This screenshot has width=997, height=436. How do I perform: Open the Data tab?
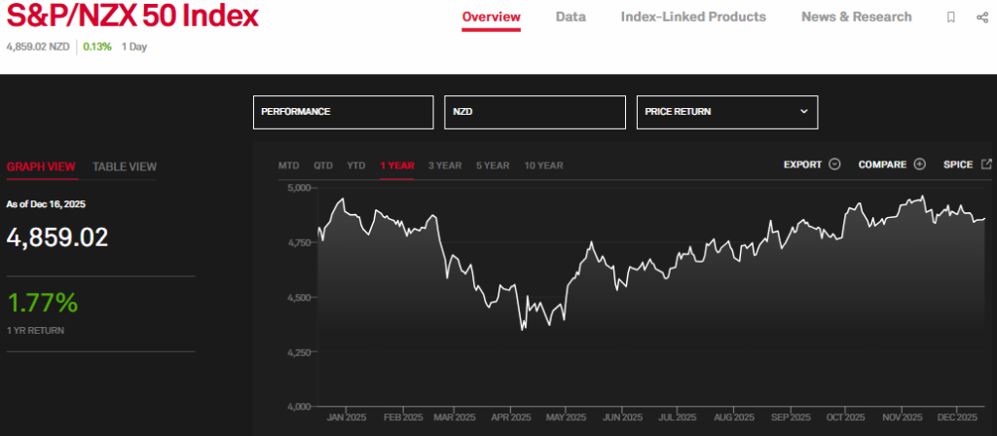571,18
